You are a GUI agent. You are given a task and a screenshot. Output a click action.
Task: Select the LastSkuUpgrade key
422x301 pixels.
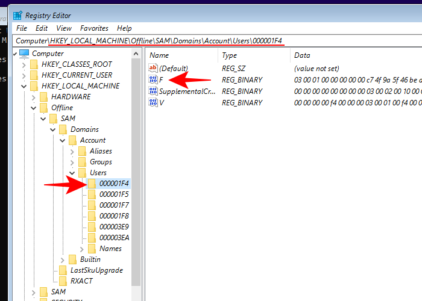(96, 270)
